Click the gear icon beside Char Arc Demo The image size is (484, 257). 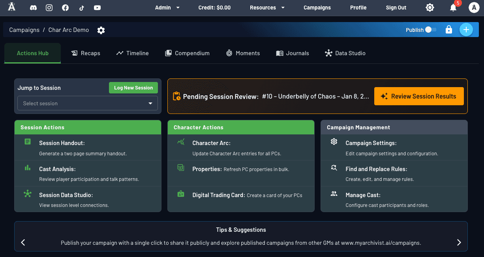coord(101,30)
